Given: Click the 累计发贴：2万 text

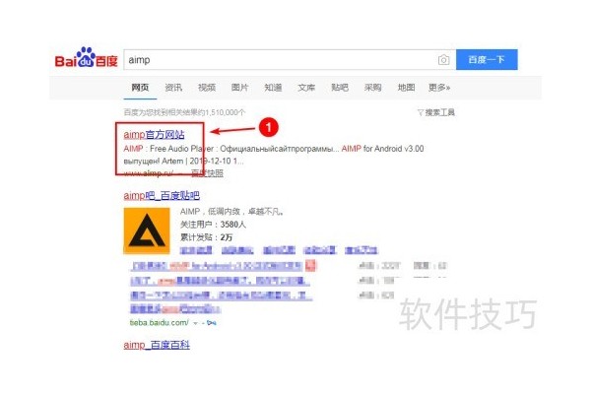Looking at the screenshot, I should click(206, 237).
